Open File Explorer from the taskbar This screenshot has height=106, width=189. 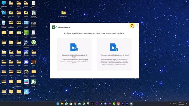coord(62,104)
